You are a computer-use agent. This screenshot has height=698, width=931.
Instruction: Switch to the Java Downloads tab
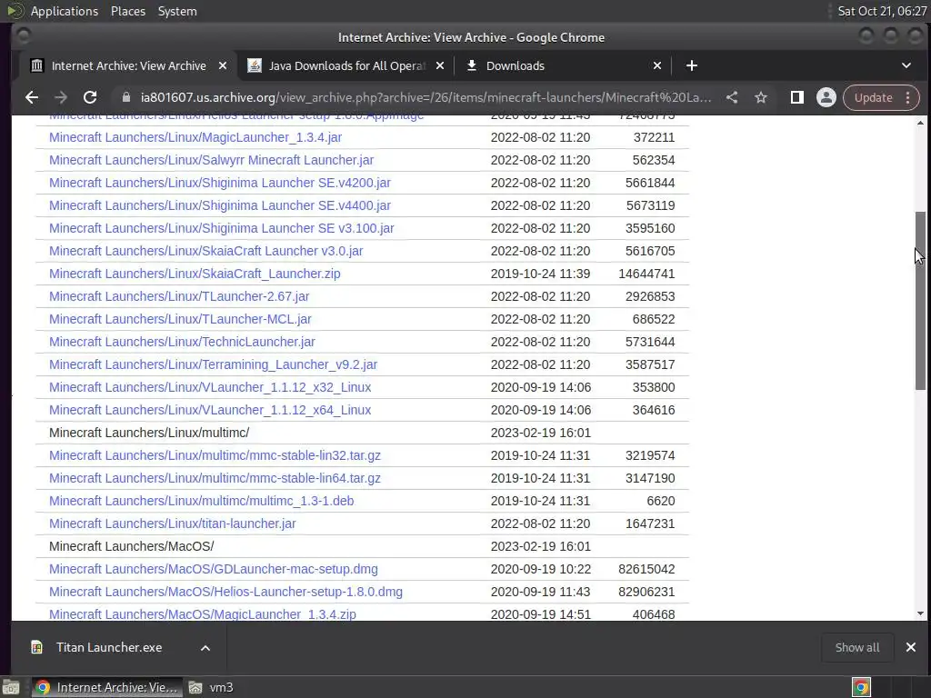[346, 65]
